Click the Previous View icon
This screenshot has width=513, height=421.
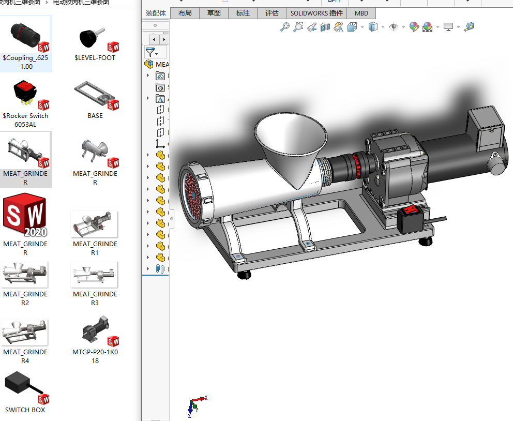click(312, 27)
